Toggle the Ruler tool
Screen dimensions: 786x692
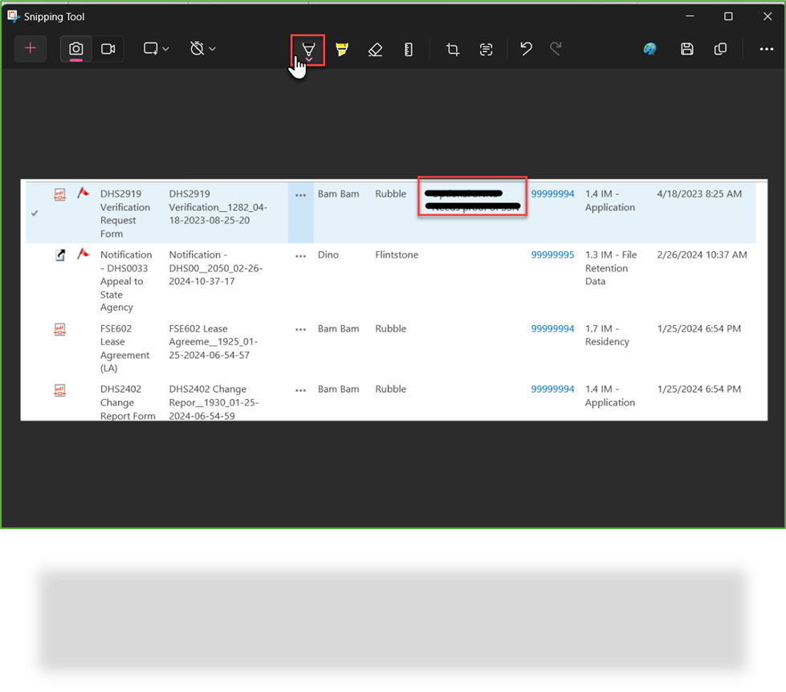[409, 49]
